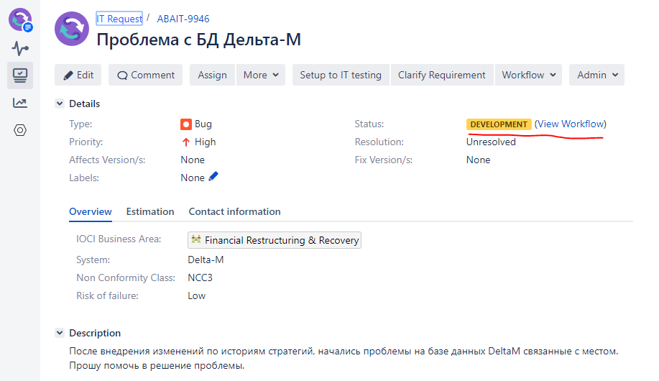Click the Labels None value

point(193,178)
